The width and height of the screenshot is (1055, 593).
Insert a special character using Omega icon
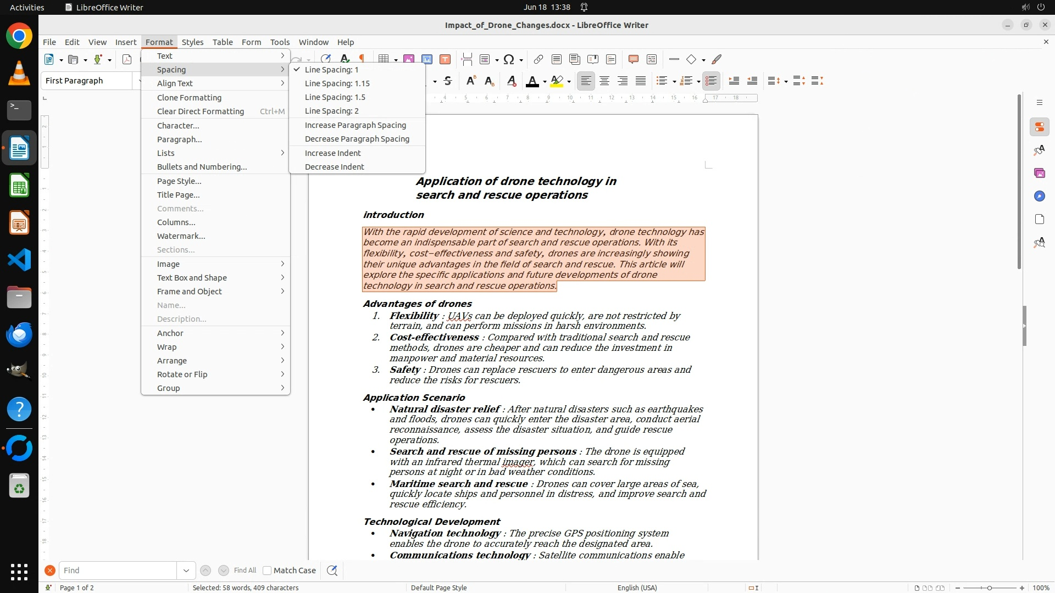tap(509, 59)
